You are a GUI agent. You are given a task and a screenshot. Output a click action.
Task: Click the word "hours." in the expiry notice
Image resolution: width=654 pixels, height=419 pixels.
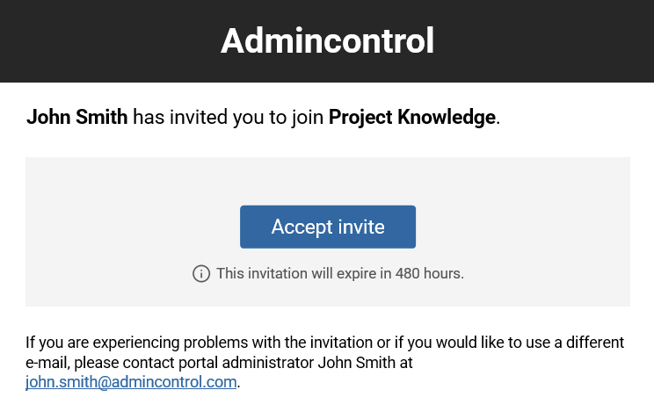(443, 273)
